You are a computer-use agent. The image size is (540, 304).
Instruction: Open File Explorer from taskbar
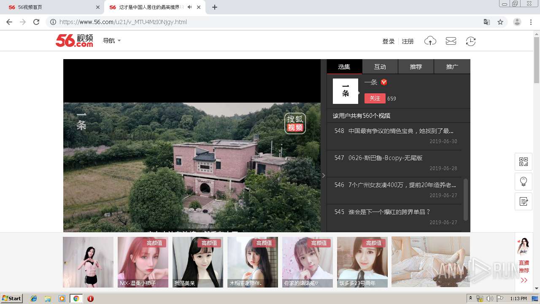tap(48, 299)
